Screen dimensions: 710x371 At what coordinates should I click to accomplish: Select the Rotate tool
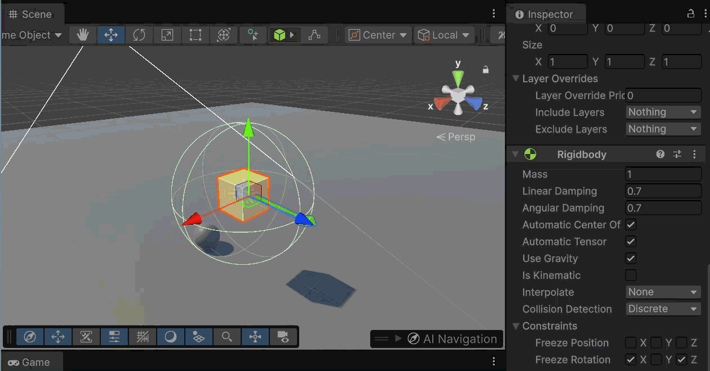point(139,35)
